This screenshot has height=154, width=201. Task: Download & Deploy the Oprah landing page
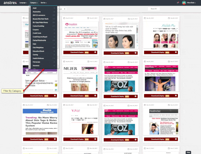[x=161, y=96]
